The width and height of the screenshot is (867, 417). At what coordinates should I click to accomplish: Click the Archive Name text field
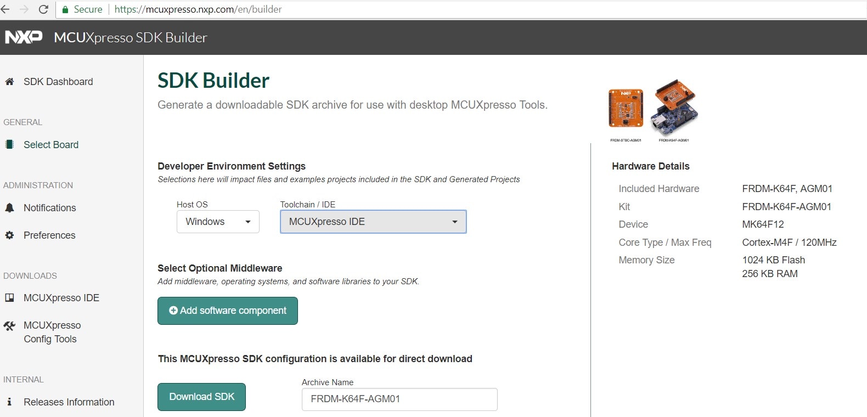pyautogui.click(x=399, y=399)
